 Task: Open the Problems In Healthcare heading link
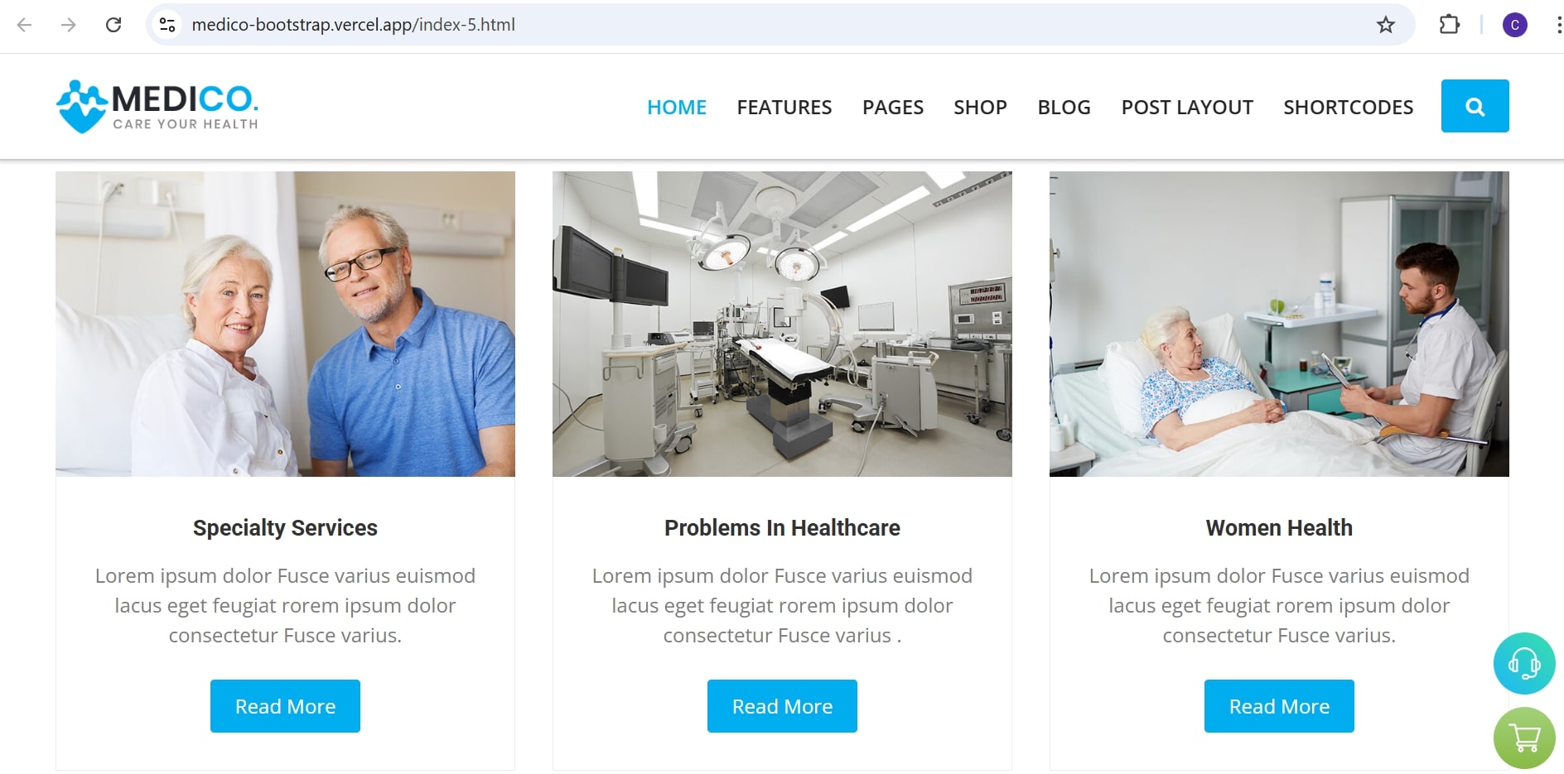pos(782,528)
